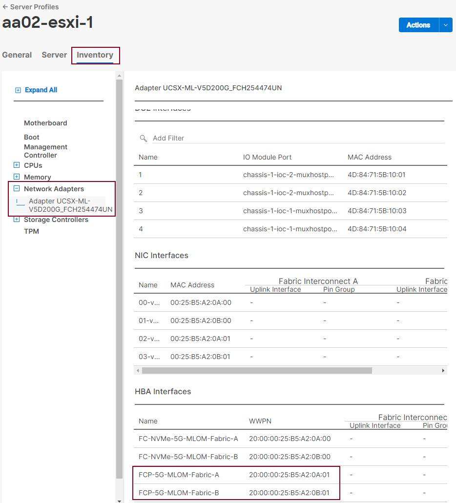Click the Memory label in tree
Image resolution: width=456 pixels, height=503 pixels.
(38, 177)
